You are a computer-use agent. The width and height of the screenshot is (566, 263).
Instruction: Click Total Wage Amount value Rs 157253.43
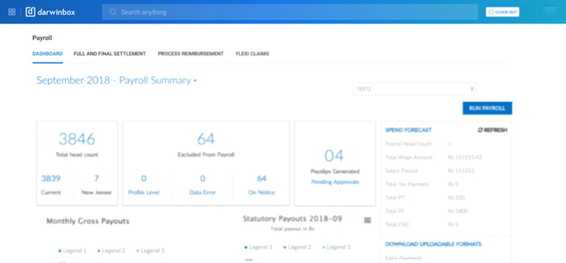465,158
